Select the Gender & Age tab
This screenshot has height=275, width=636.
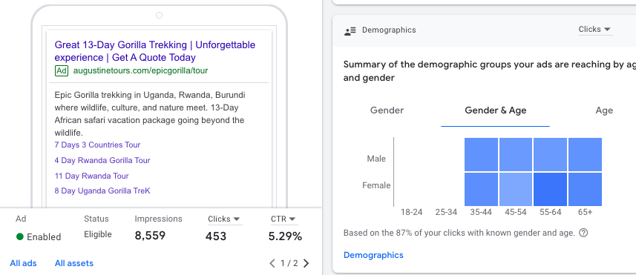[495, 110]
